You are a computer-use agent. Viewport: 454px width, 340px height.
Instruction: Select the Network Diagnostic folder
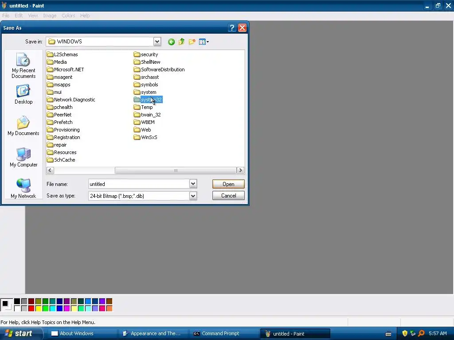(71, 100)
